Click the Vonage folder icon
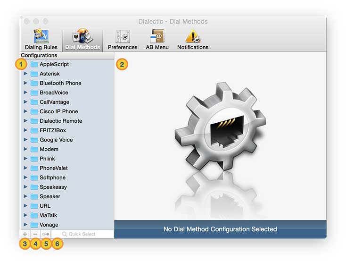The width and height of the screenshot is (346, 262). (x=34, y=225)
